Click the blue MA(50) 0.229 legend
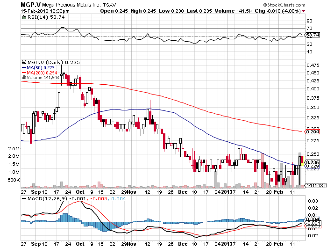The height and width of the screenshot is (248, 327). click(x=38, y=67)
